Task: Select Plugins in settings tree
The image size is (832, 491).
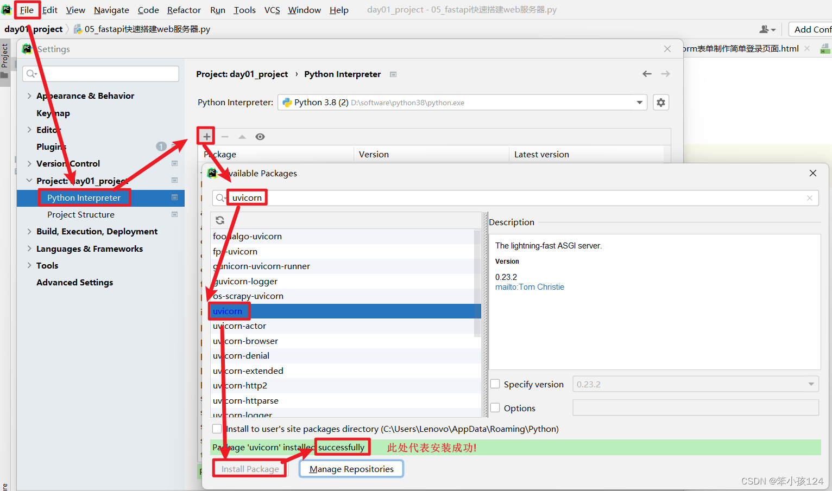Action: coord(100,146)
